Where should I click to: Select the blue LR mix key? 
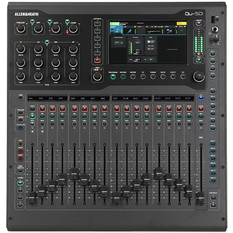[x=201, y=98]
